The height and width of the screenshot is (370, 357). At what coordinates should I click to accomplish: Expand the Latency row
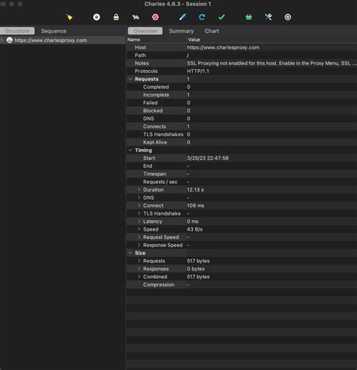point(139,222)
